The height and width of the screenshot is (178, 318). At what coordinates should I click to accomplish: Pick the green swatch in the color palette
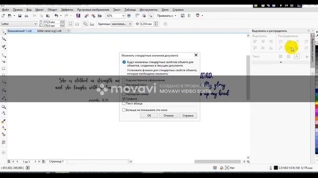pos(317,99)
